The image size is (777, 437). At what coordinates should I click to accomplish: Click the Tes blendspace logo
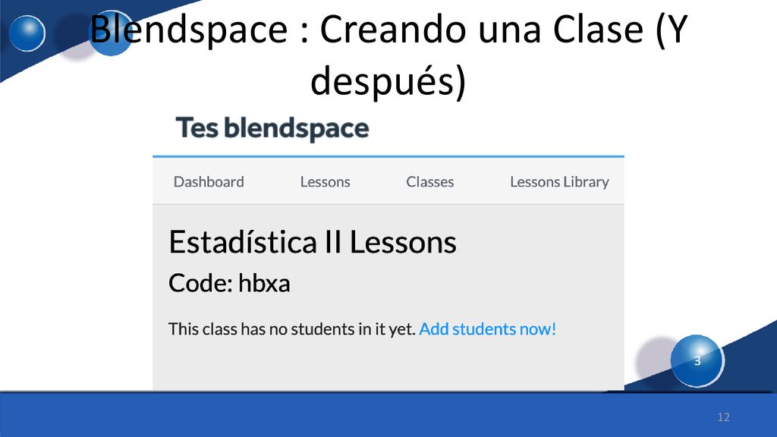pos(272,128)
